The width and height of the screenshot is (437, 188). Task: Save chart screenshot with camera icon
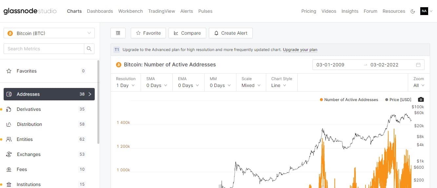[421, 100]
